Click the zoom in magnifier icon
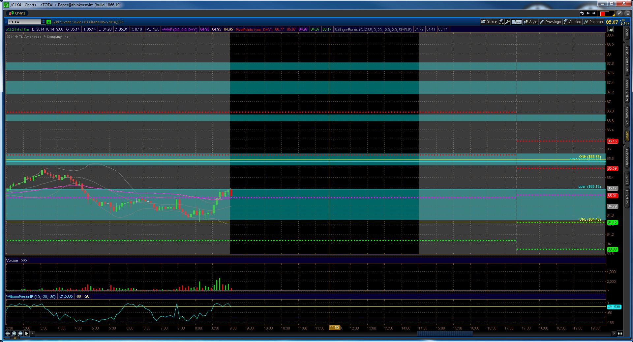Image resolution: width=633 pixels, height=342 pixels. [x=14, y=333]
